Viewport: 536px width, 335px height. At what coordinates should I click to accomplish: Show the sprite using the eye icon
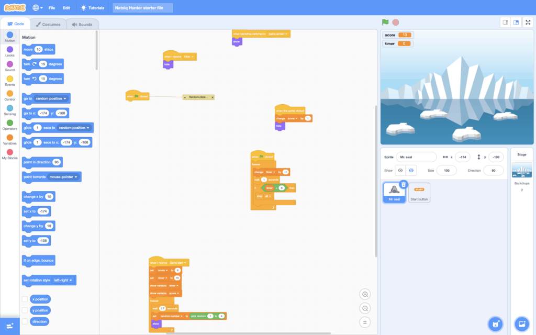[400, 170]
